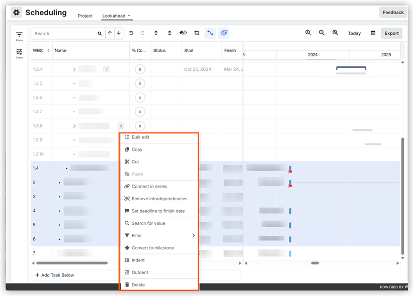This screenshot has width=414, height=297.
Task: Click the vertical scroll down arrow
Action: tap(402, 258)
